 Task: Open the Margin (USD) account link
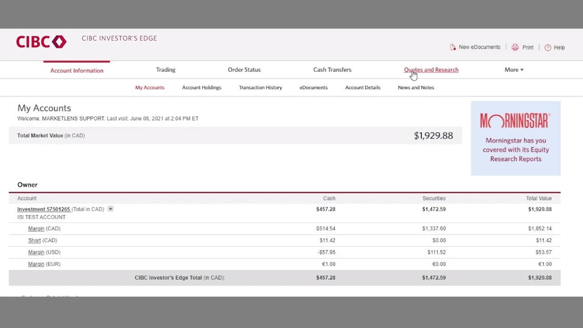tap(36, 252)
